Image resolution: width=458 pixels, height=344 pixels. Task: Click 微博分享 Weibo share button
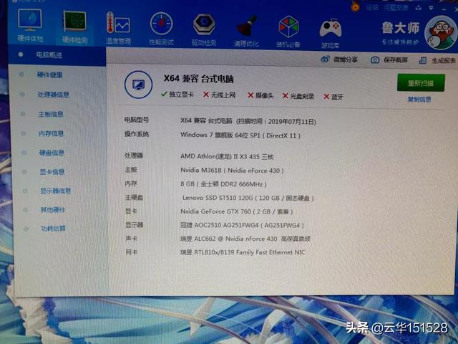pos(345,60)
